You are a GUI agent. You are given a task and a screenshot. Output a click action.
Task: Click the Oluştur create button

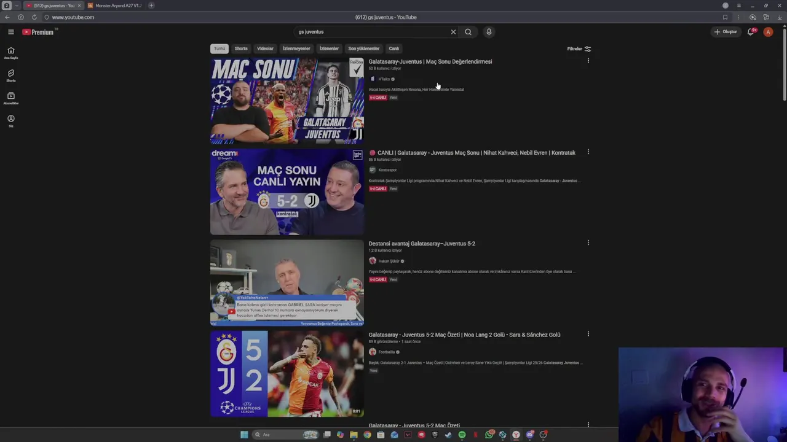(x=726, y=32)
